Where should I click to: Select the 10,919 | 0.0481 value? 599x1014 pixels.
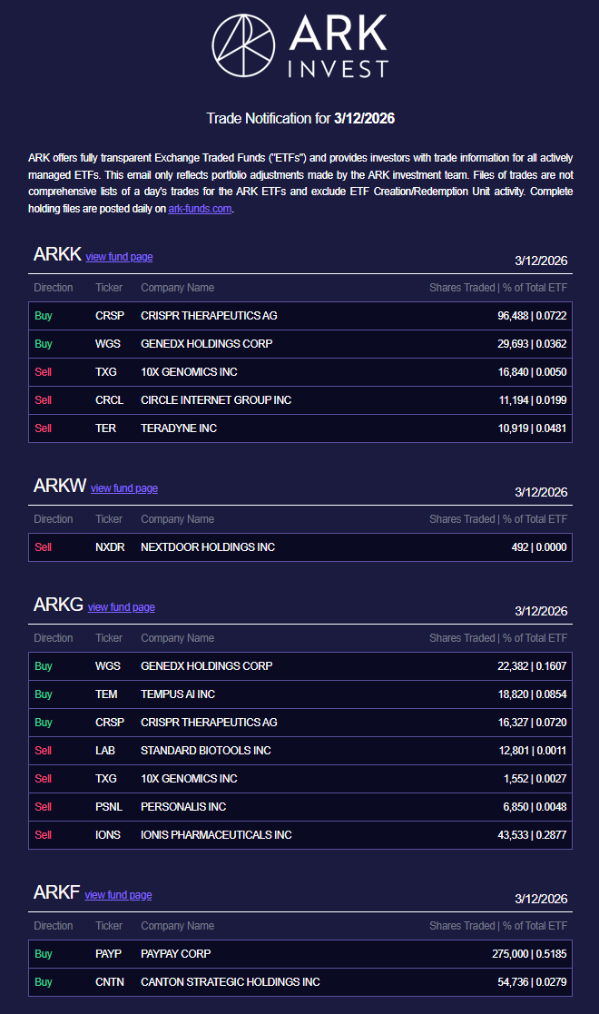(x=533, y=428)
